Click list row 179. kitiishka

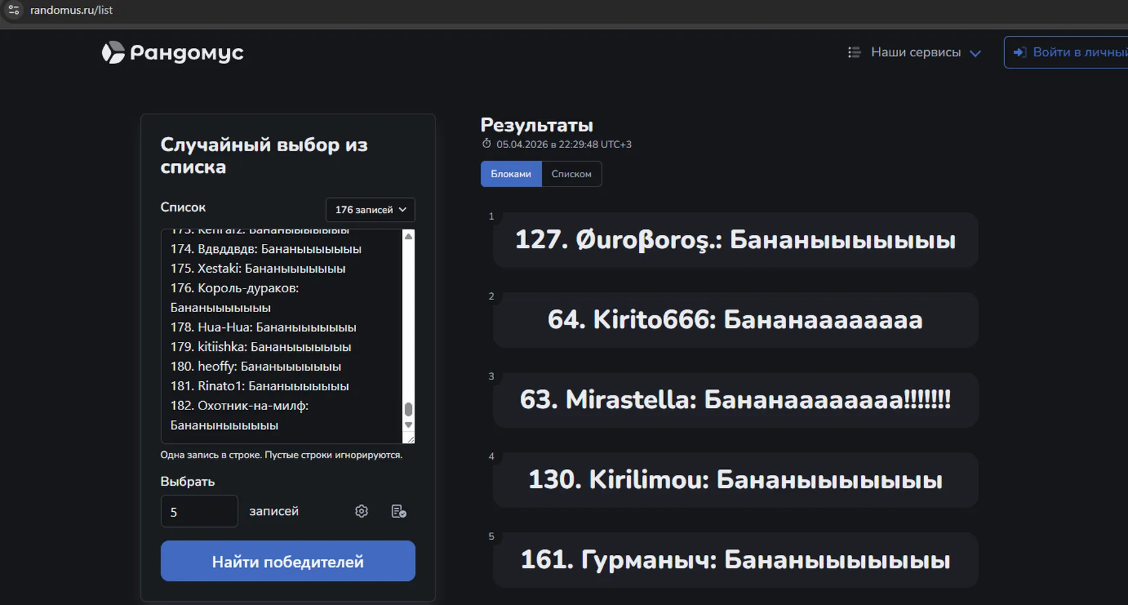(x=261, y=347)
